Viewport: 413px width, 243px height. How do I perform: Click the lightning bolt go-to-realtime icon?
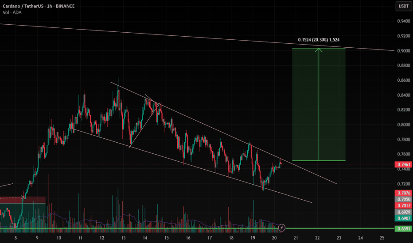click(281, 228)
